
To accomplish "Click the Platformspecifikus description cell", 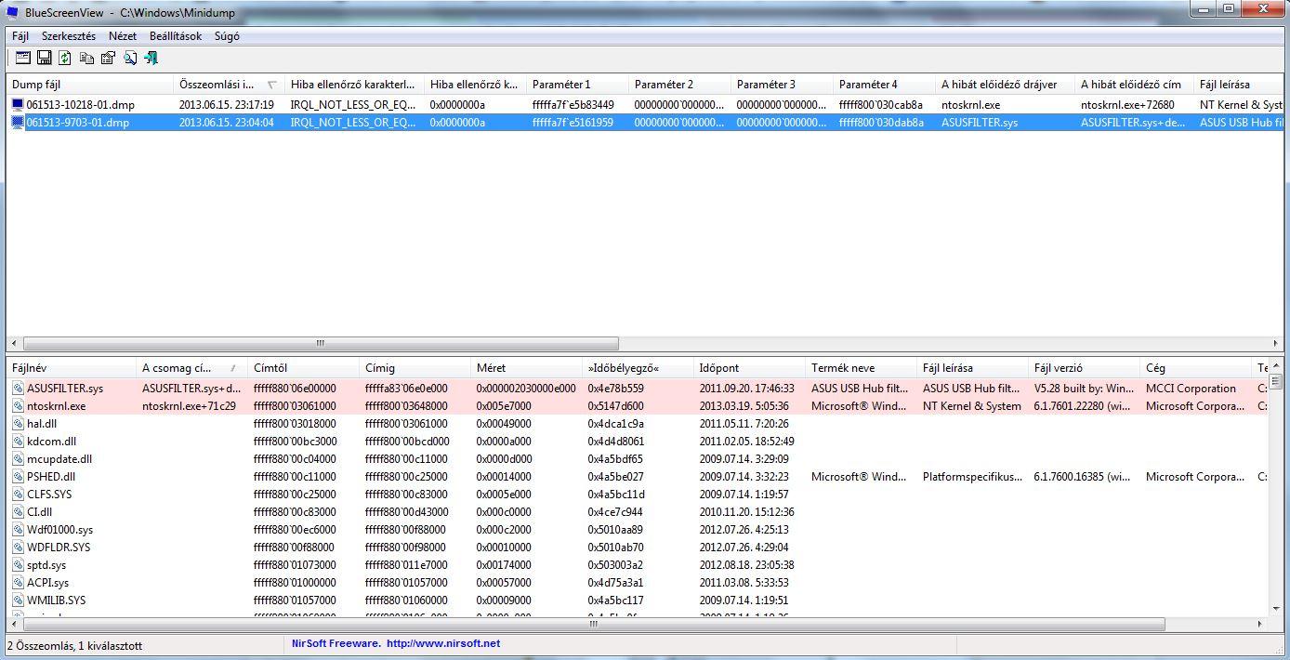I will (972, 477).
